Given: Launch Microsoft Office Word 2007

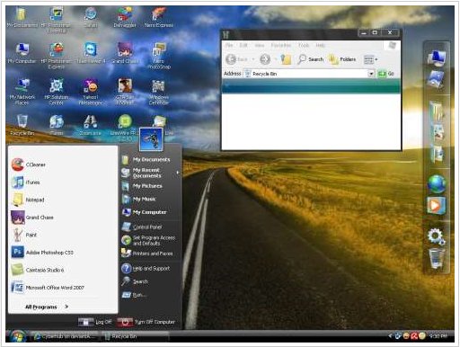Looking at the screenshot, I should pos(48,288).
